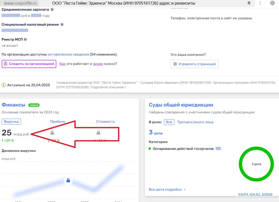Screen dimensions: 279x202
Task: Click Телефон, электронная почта и сайт не указаны
Action: (x=211, y=18)
